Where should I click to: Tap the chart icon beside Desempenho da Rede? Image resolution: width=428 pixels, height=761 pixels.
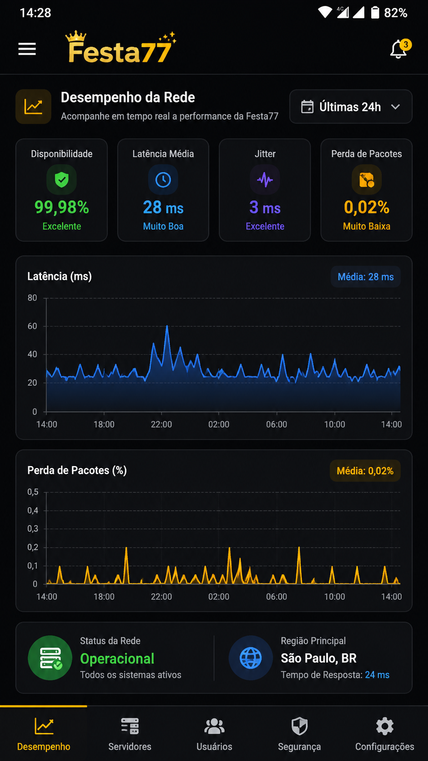(x=34, y=107)
